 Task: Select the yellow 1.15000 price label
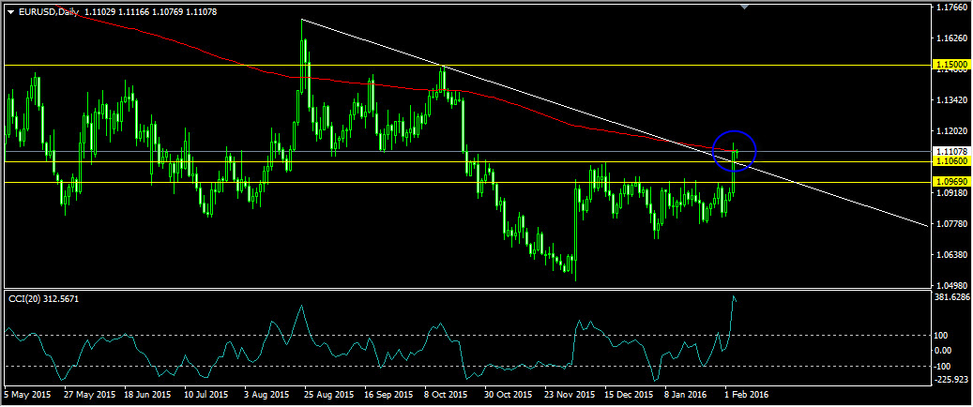951,65
